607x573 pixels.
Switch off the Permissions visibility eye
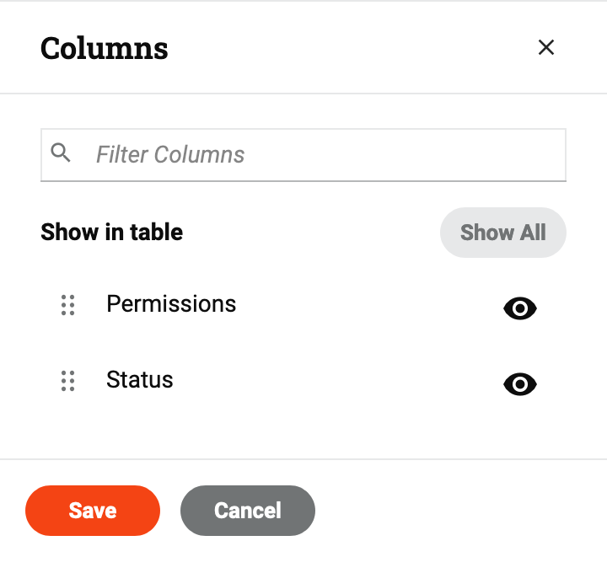click(520, 309)
